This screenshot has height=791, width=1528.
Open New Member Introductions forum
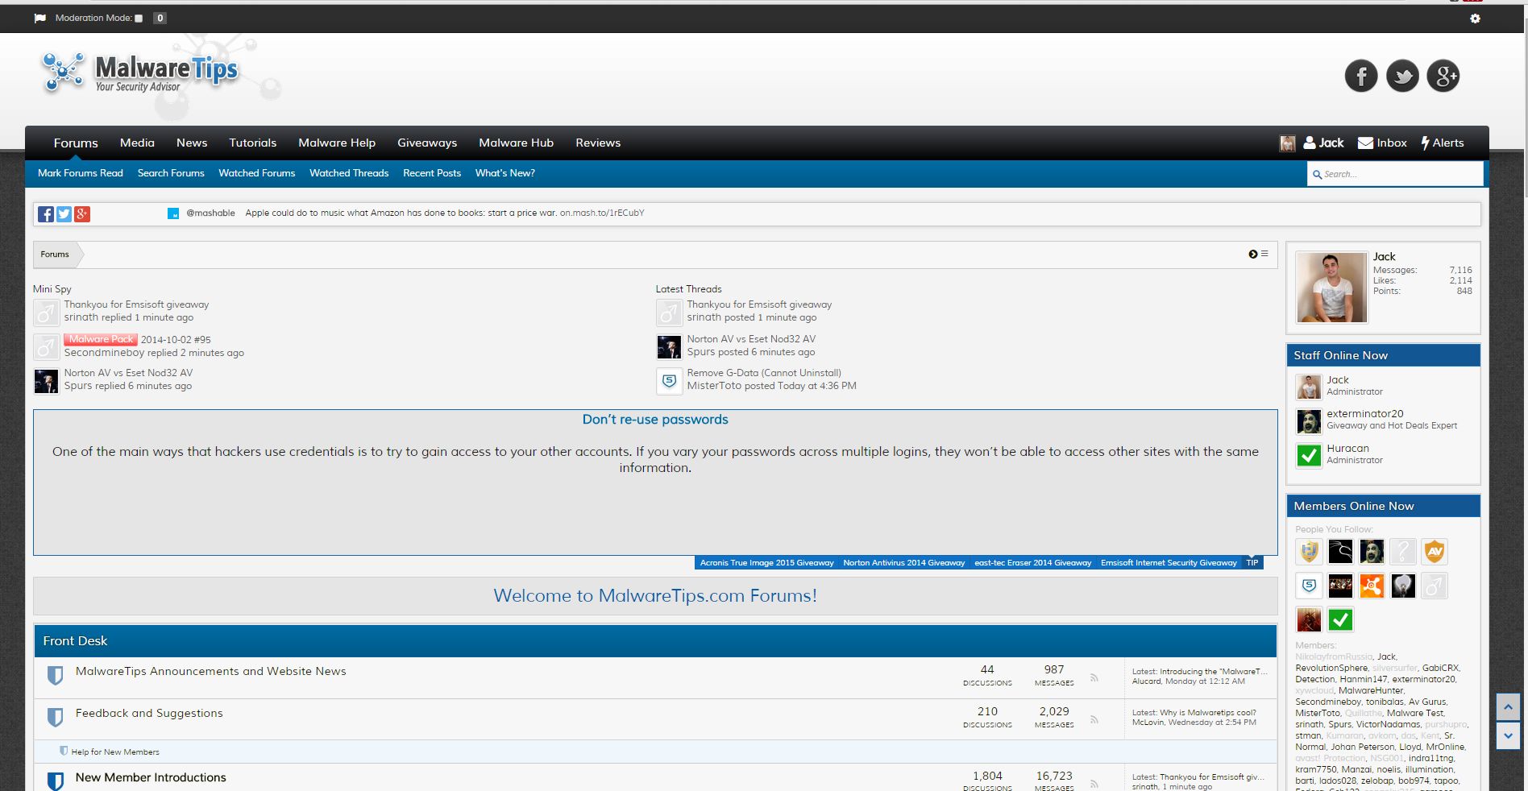[x=151, y=777]
